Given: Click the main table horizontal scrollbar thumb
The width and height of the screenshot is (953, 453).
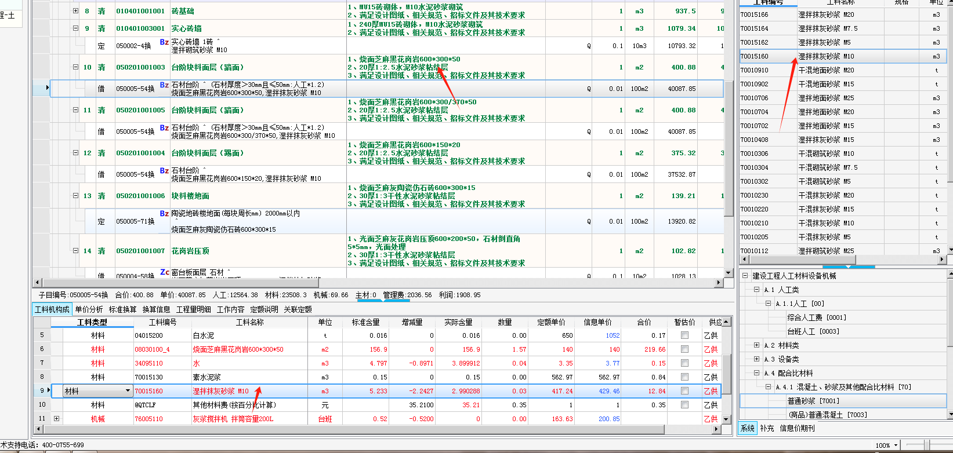Looking at the screenshot, I should pyautogui.click(x=181, y=283).
